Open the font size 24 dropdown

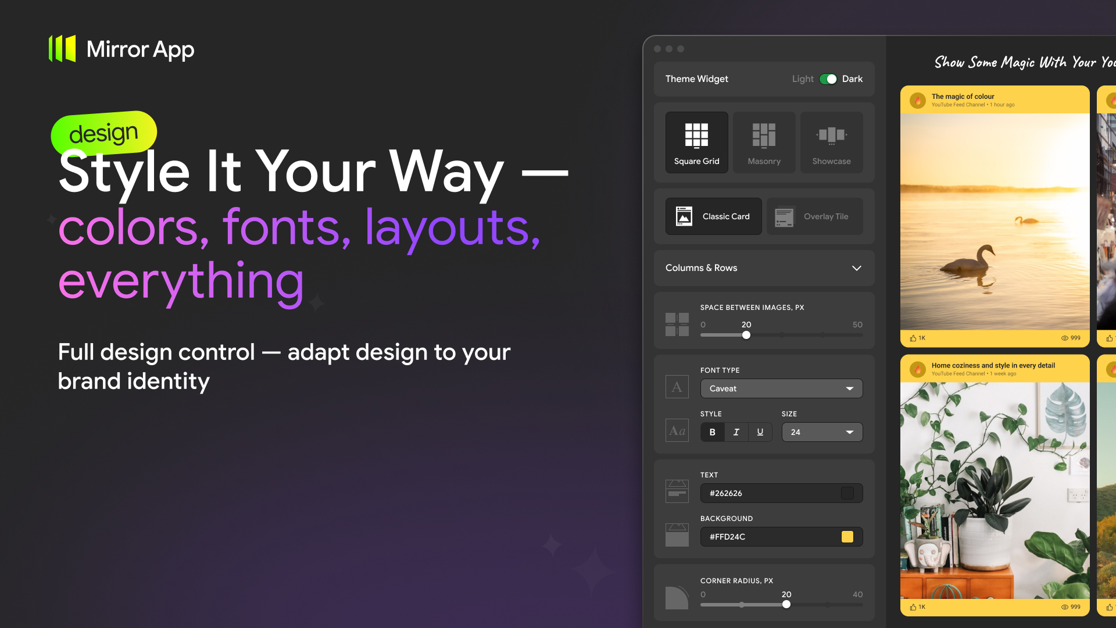coord(822,432)
